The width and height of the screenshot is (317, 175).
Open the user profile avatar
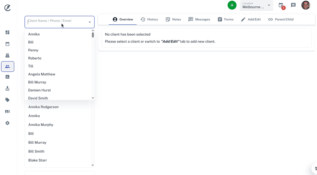pos(306,5)
